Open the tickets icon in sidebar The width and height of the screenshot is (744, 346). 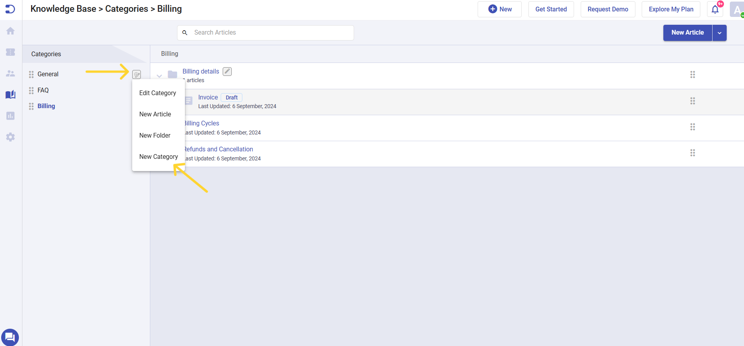11,52
